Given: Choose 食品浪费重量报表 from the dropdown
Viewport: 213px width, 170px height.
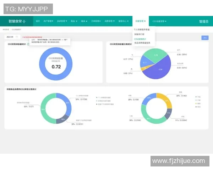Looking at the screenshot, I should [x=142, y=42].
